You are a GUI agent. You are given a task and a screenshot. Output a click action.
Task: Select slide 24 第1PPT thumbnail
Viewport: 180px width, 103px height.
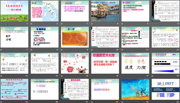(166, 89)
